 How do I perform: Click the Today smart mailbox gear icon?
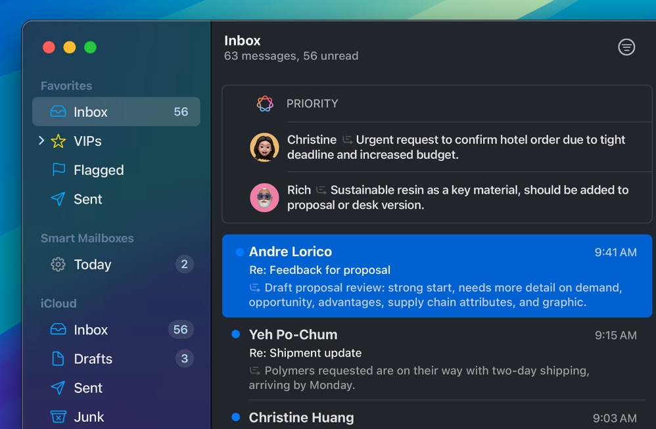(58, 264)
